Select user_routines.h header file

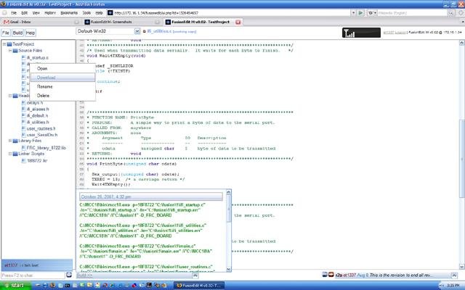pyautogui.click(x=41, y=128)
